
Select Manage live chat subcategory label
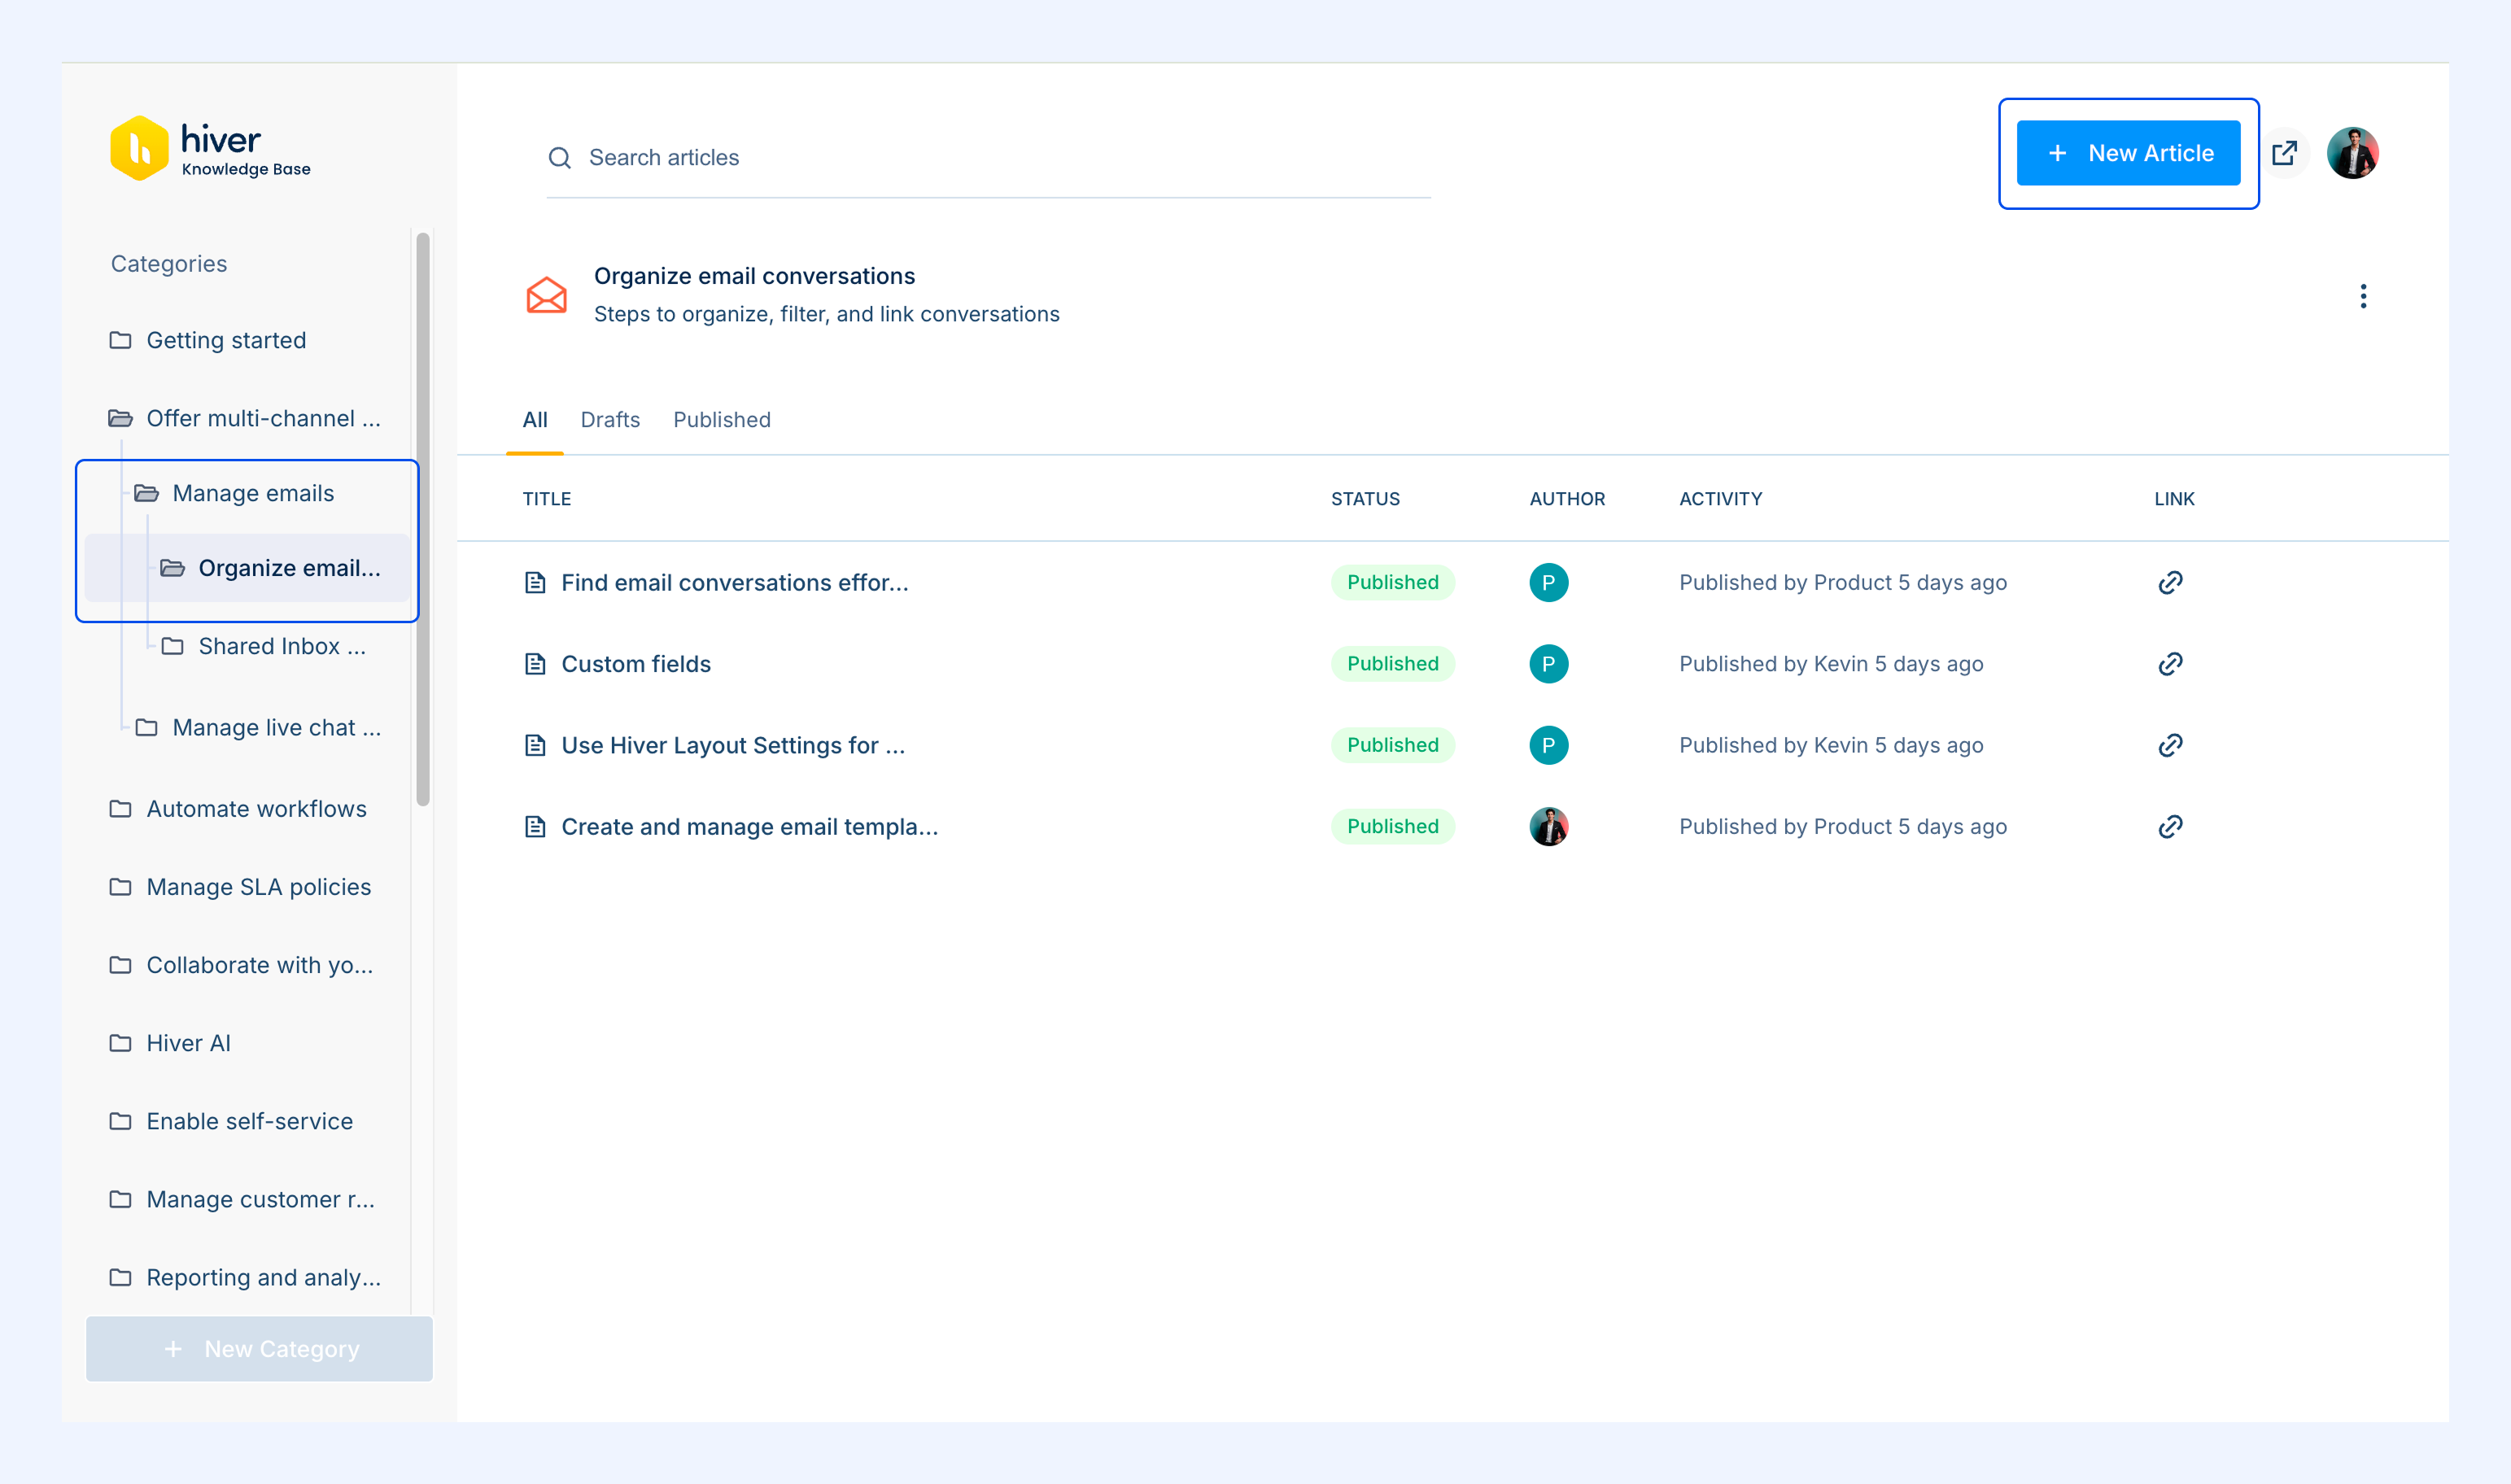[276, 727]
